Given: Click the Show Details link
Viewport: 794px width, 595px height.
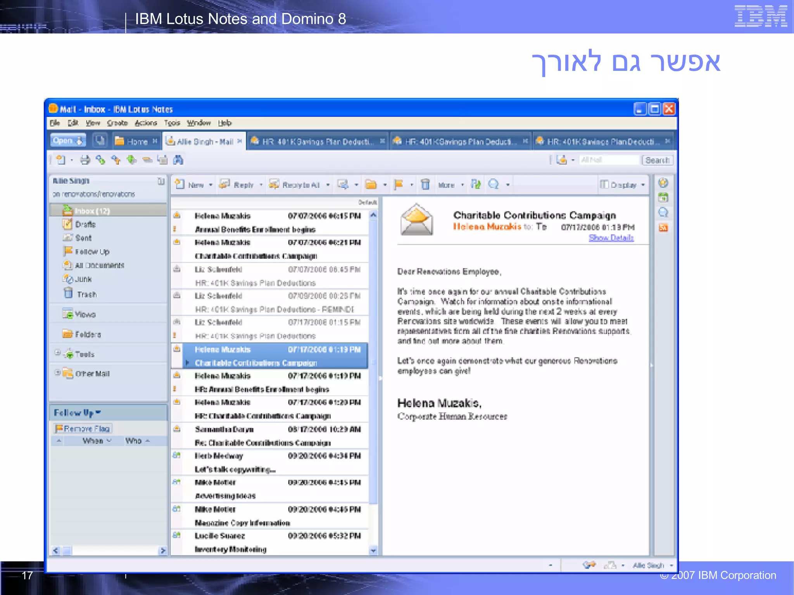Looking at the screenshot, I should 611,237.
